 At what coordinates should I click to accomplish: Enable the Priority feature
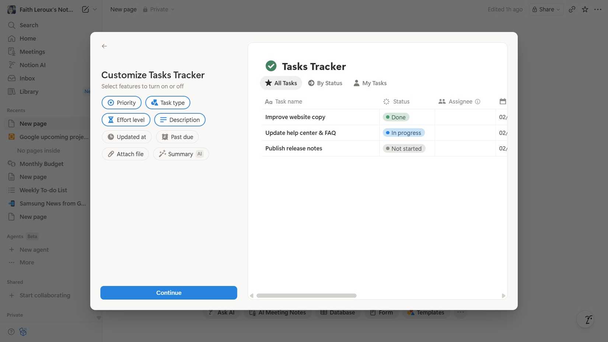point(121,102)
